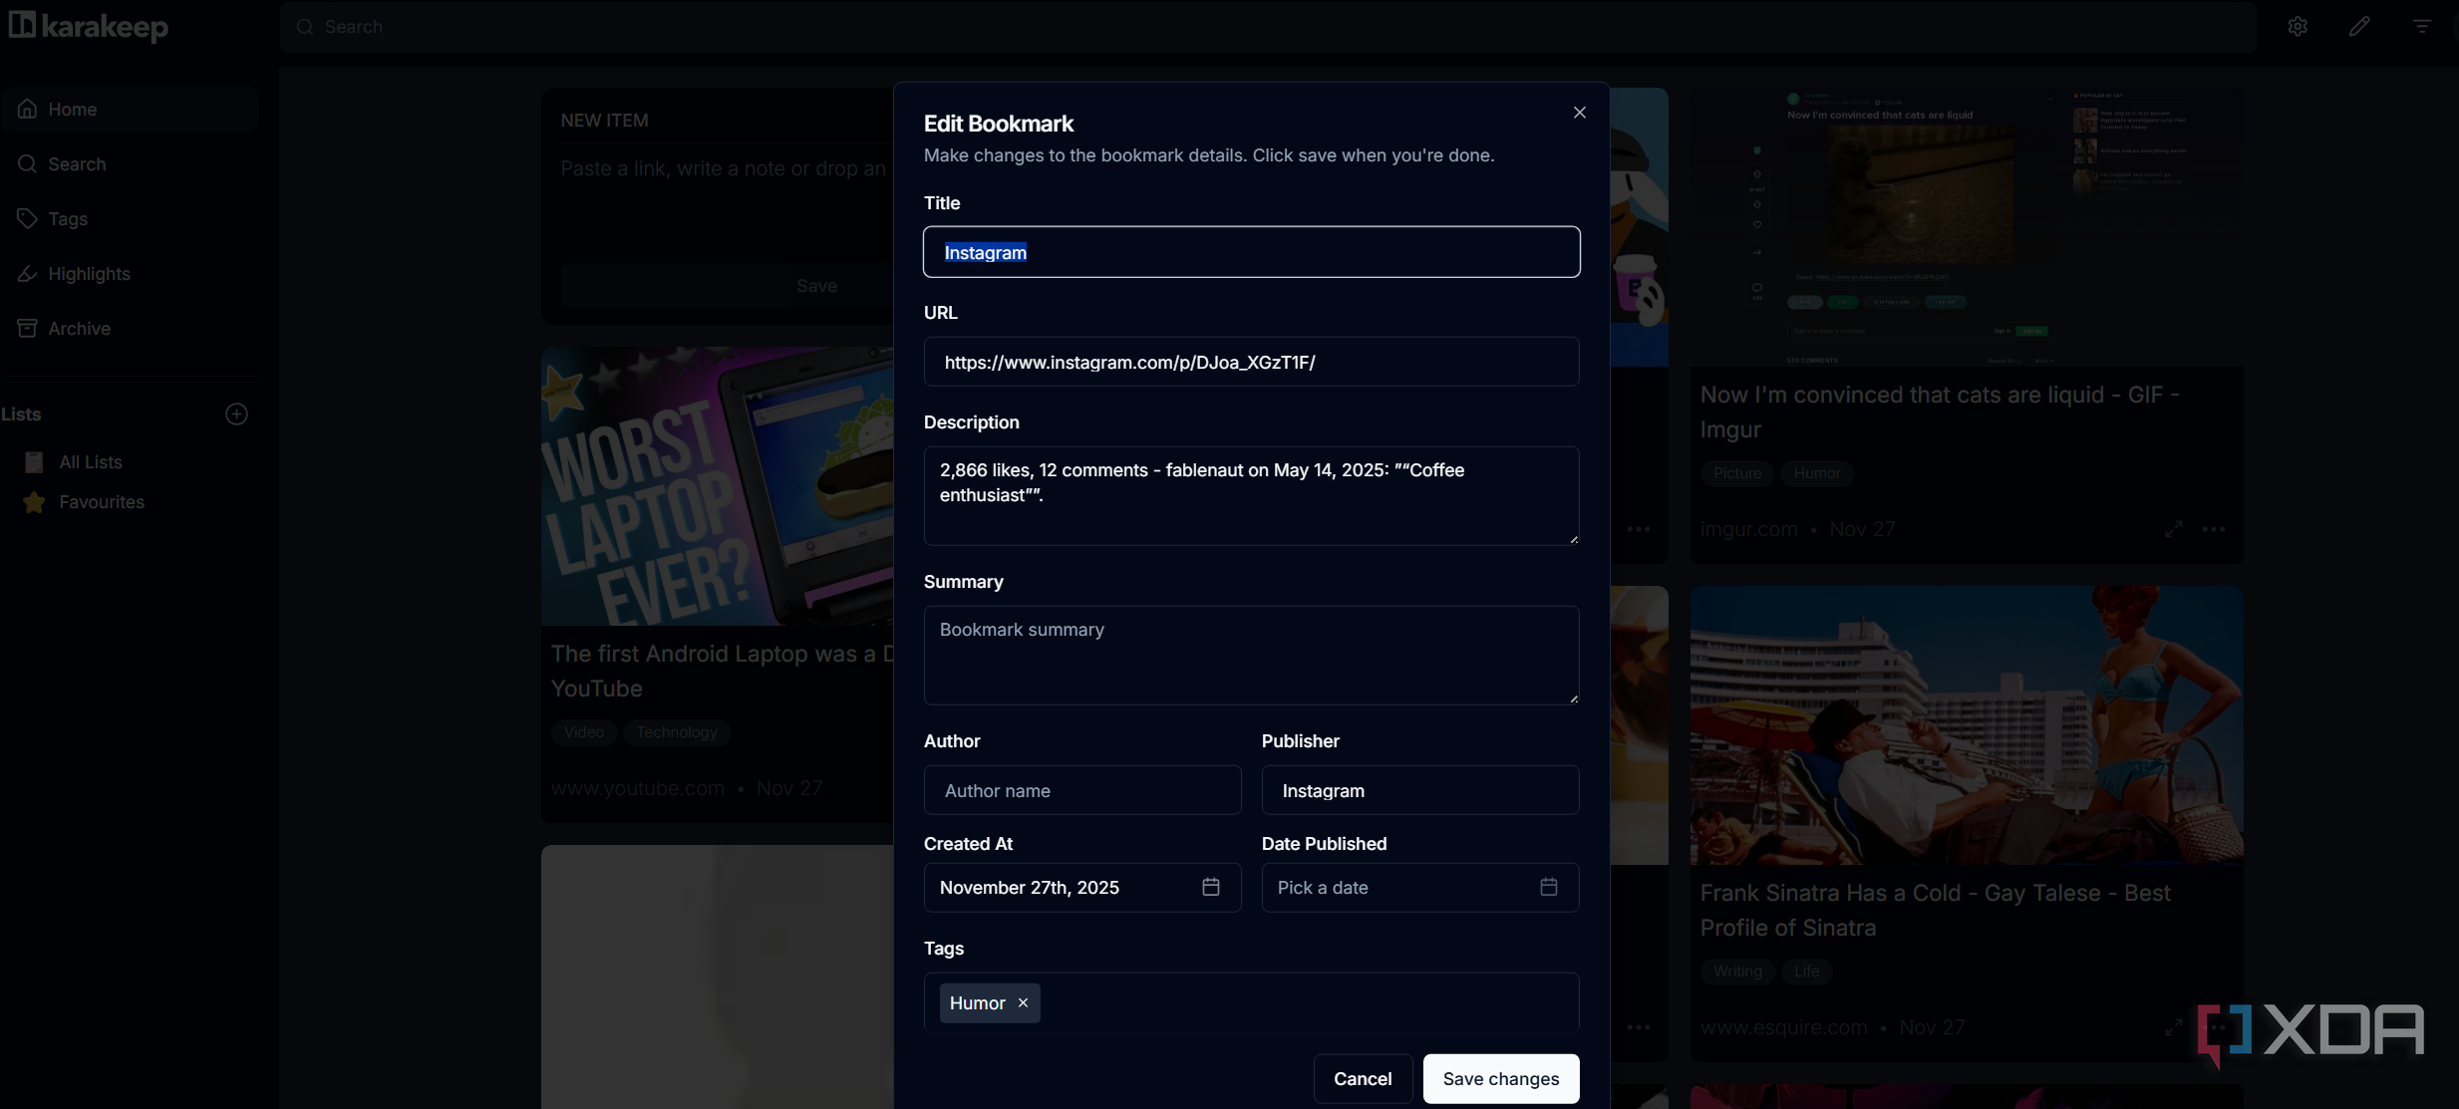Click Save changes button
The width and height of the screenshot is (2459, 1109).
[x=1501, y=1078]
